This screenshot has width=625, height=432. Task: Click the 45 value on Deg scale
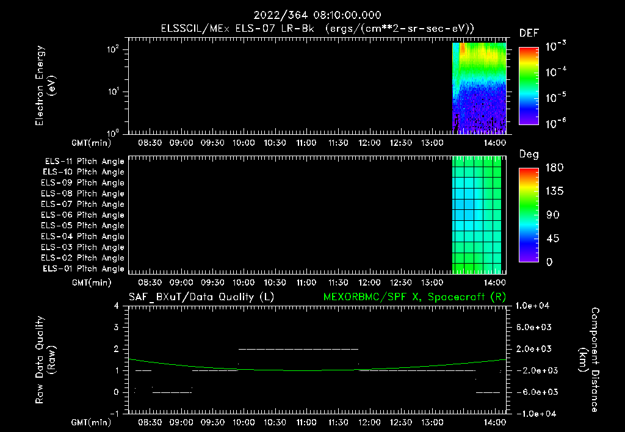pos(553,239)
